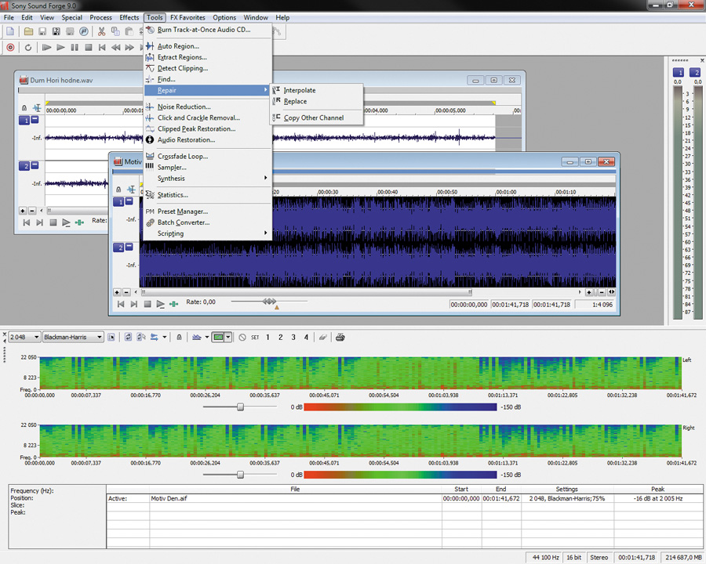
Task: Choose Noise Reduction from Tools menu
Action: click(208, 107)
